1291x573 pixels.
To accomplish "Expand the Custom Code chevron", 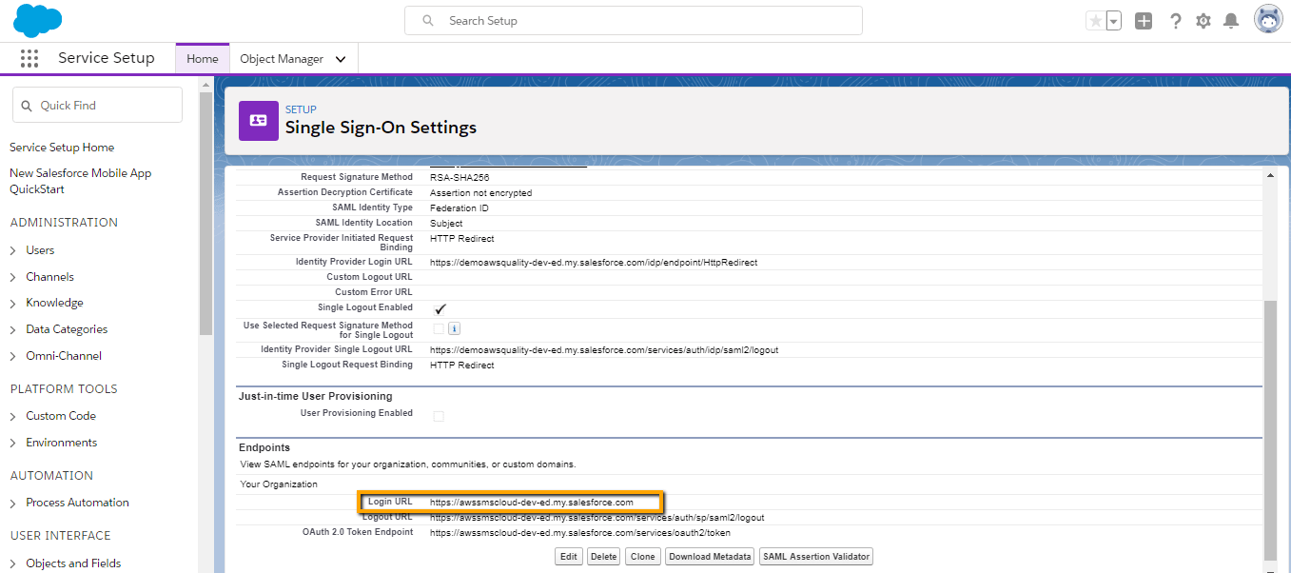I will pyautogui.click(x=13, y=417).
